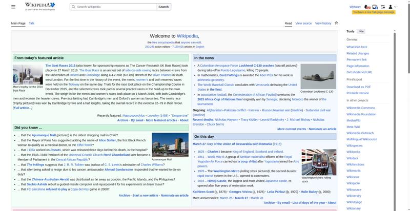Open the Wptuser user page link
410x211 pixels.
pyautogui.click(x=355, y=7)
